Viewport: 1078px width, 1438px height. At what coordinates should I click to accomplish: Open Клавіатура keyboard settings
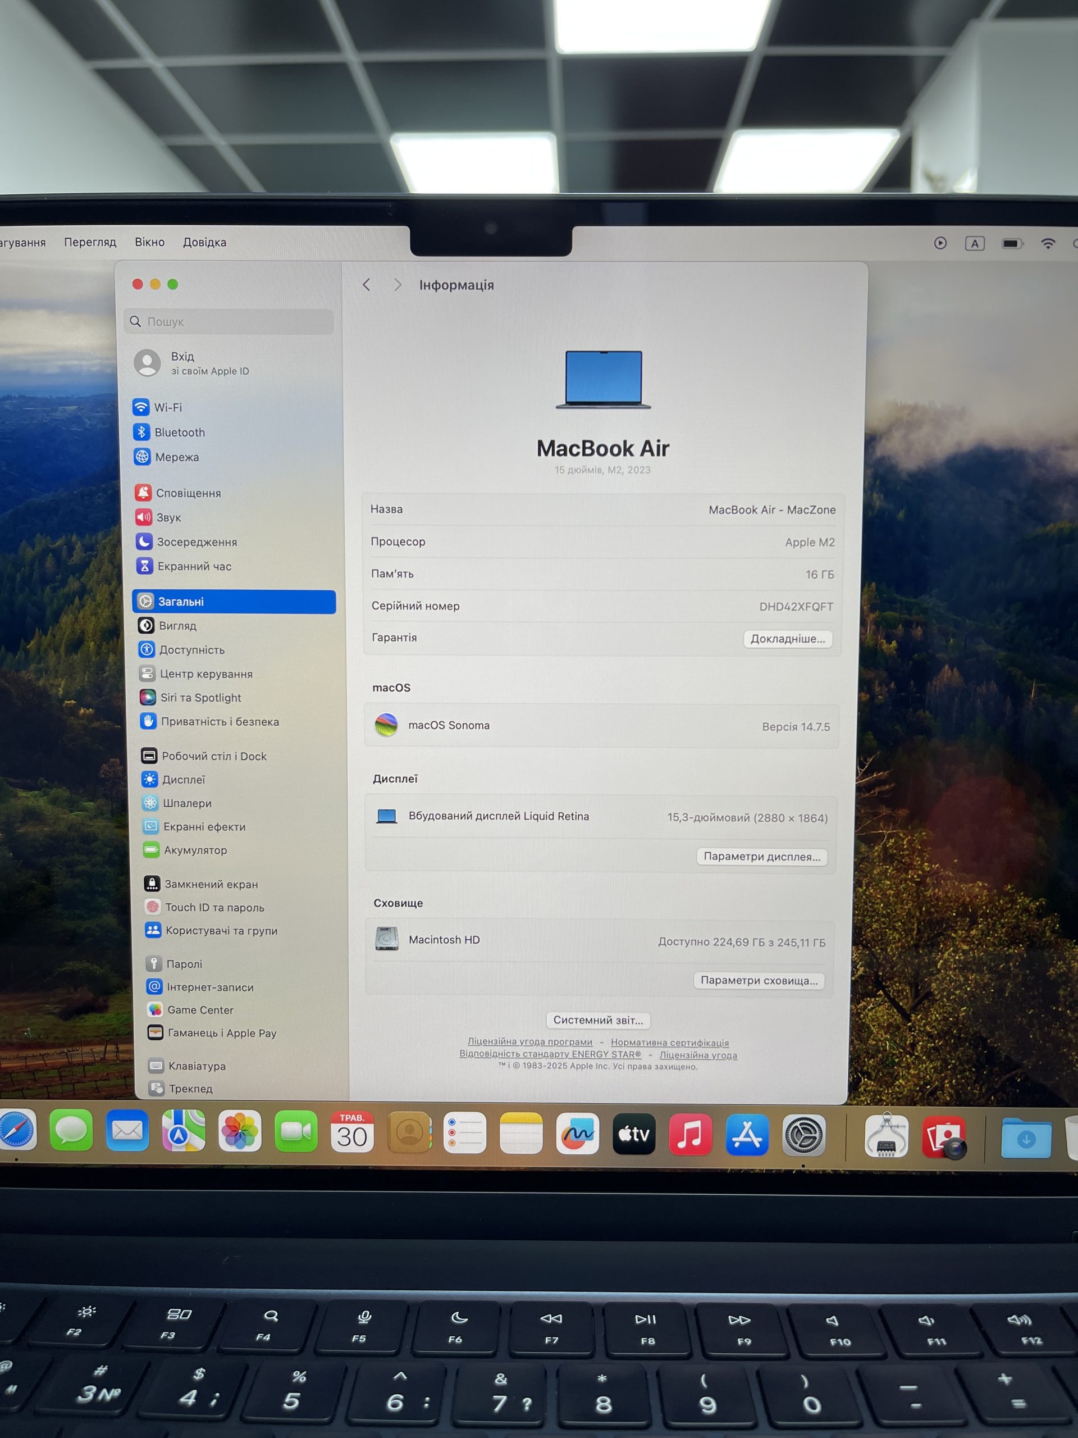click(x=188, y=1066)
